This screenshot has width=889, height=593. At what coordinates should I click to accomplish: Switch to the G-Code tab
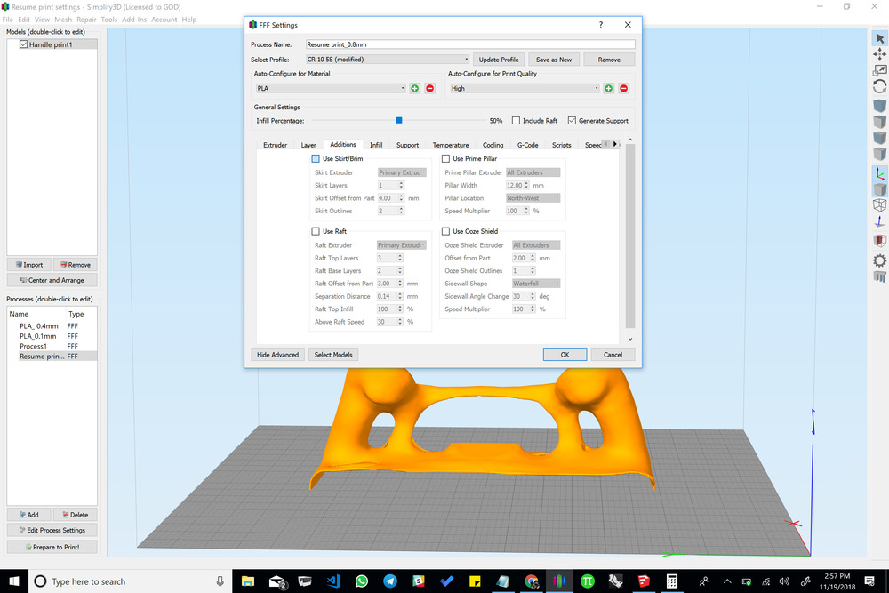click(x=527, y=145)
